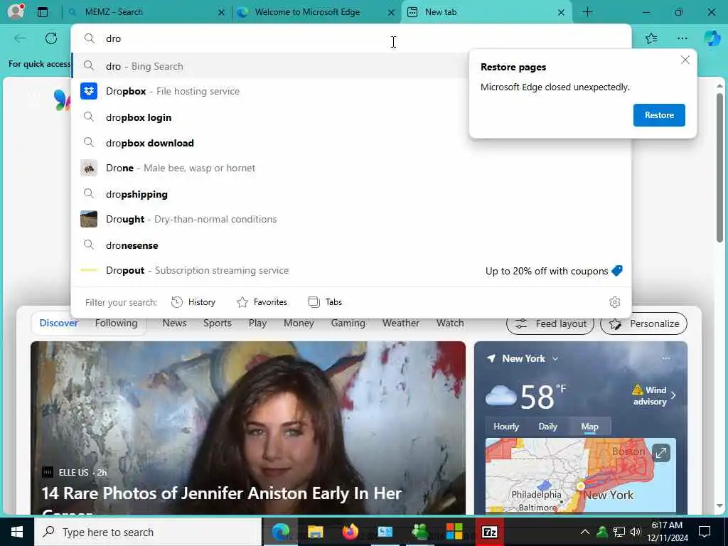Image resolution: width=728 pixels, height=546 pixels.
Task: Open the tab actions menu icon
Action: 42,12
